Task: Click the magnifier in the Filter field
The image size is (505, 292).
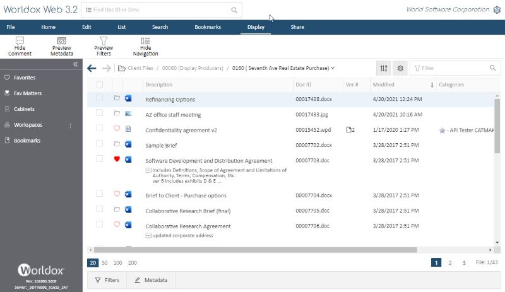Action: (x=492, y=68)
